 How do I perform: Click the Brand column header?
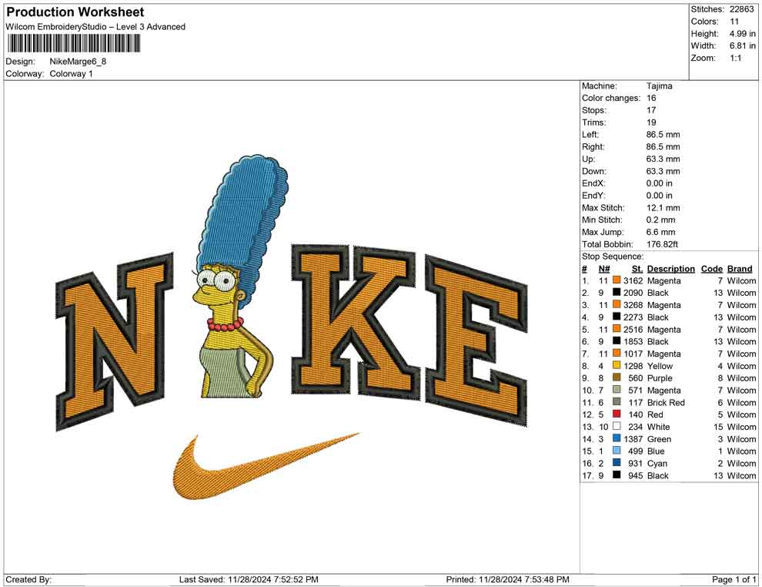tap(740, 269)
